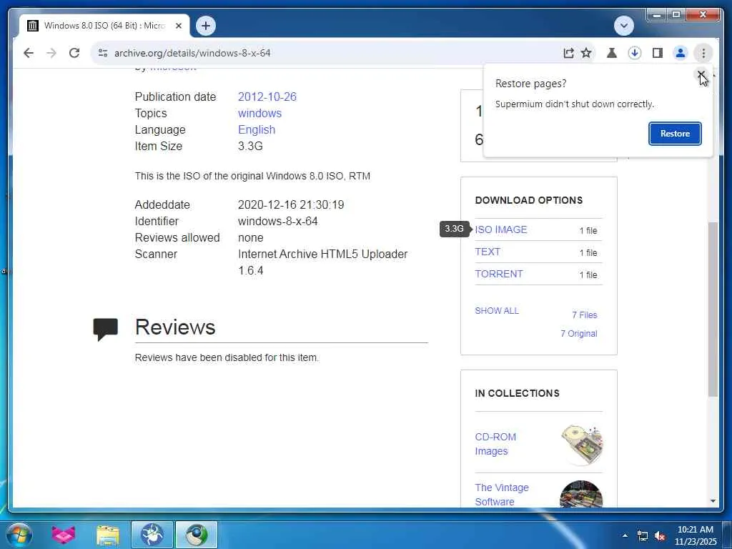Image resolution: width=732 pixels, height=549 pixels.
Task: Click the IN COLLECTIONS heading
Action: pyautogui.click(x=518, y=394)
